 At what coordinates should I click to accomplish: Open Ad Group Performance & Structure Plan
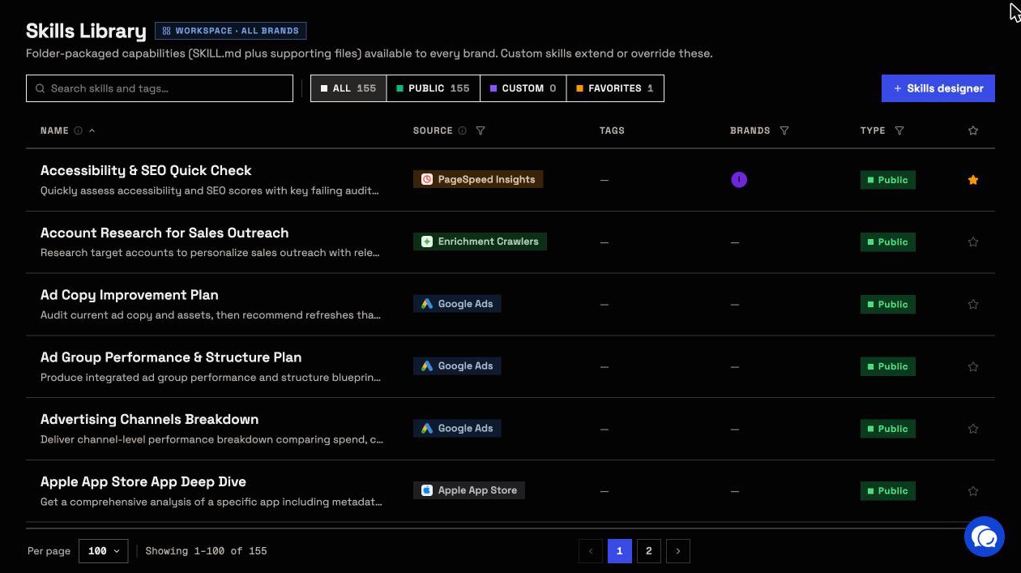click(171, 357)
